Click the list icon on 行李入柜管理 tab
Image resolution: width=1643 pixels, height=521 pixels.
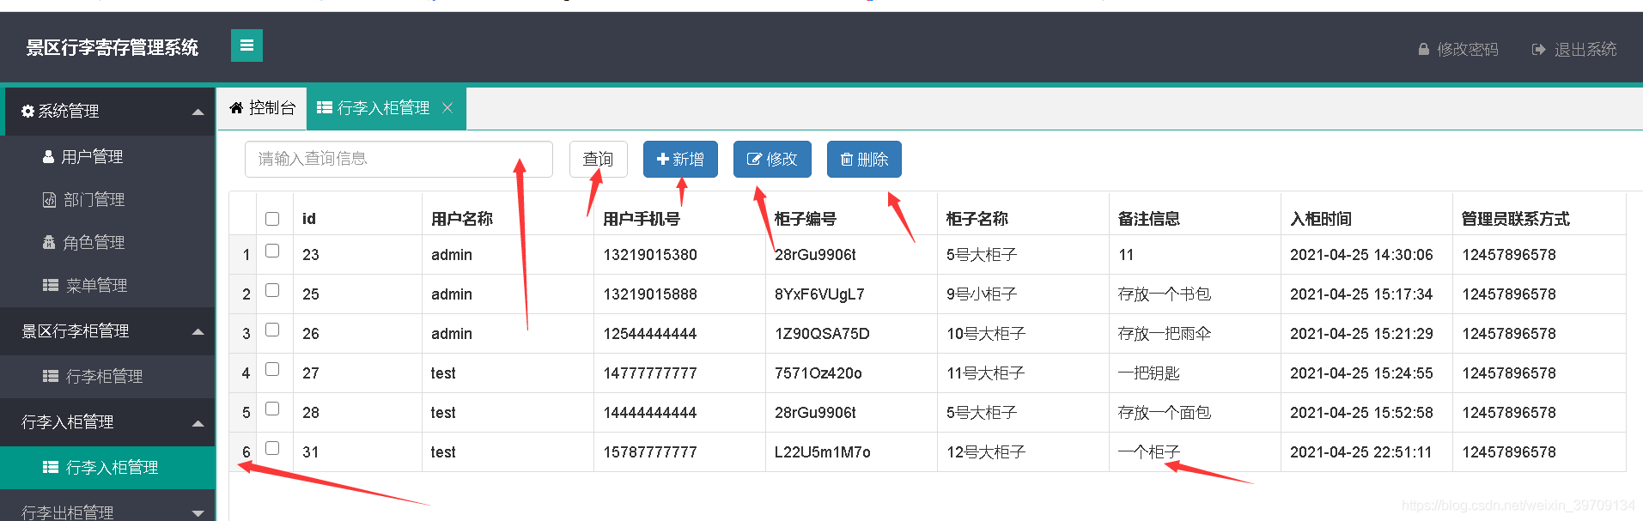click(325, 108)
